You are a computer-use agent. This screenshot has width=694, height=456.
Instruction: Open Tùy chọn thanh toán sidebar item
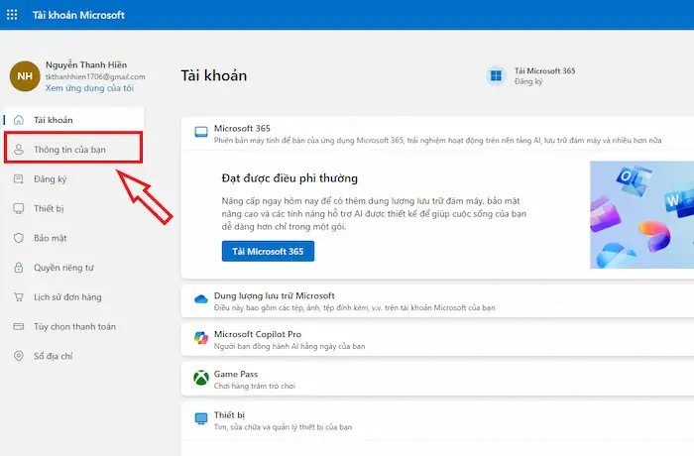coord(73,327)
